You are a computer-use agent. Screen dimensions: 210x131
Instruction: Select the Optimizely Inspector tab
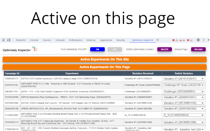coord(142,40)
